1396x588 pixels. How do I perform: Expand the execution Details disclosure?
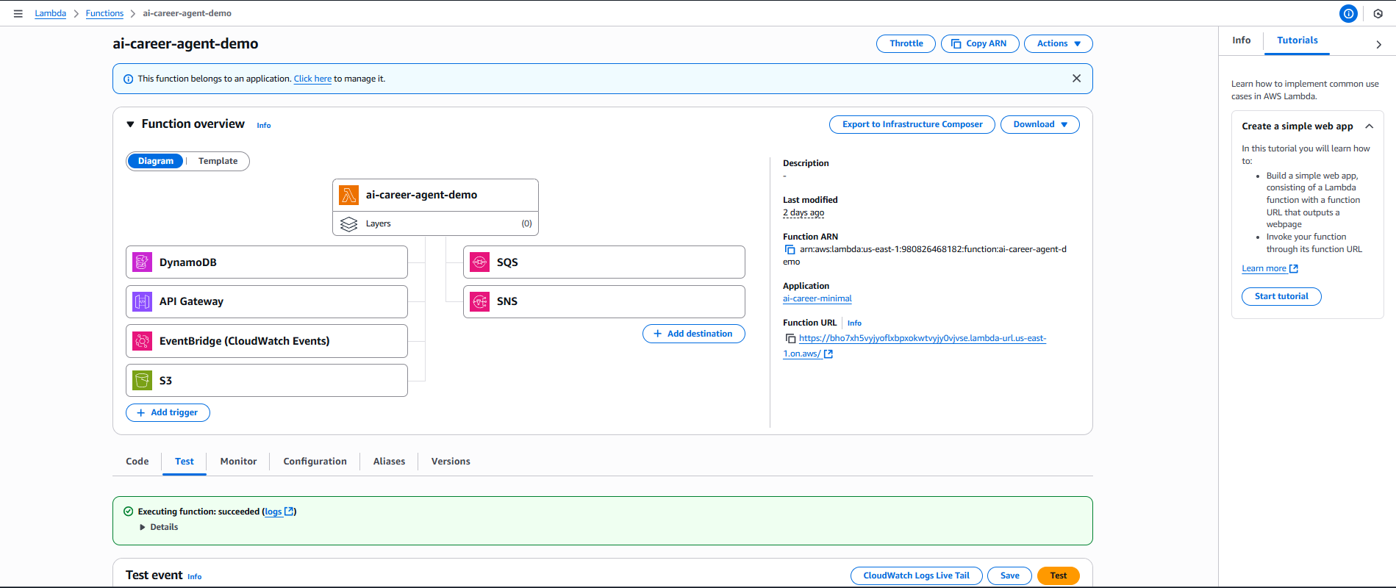click(159, 527)
